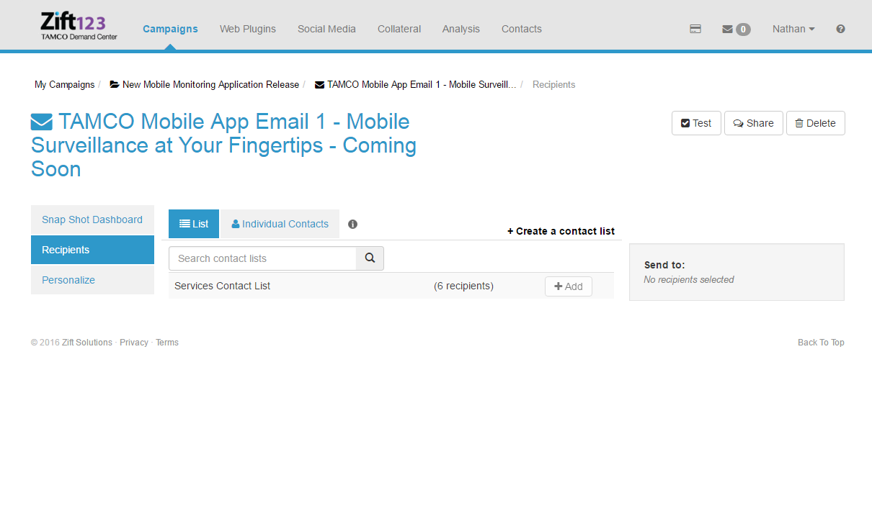Image resolution: width=872 pixels, height=511 pixels.
Task: Open the Social Media section
Action: [326, 30]
